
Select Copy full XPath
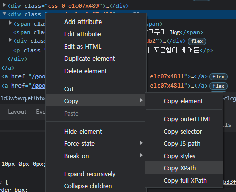pyautogui.click(x=184, y=181)
